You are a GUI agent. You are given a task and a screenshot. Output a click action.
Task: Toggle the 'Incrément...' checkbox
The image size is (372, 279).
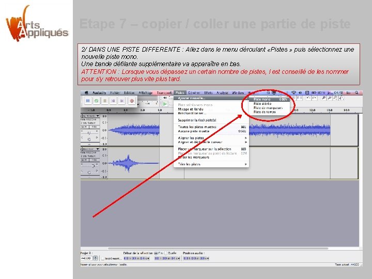pos(103,258)
